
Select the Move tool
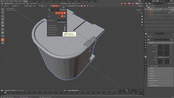[3, 16]
